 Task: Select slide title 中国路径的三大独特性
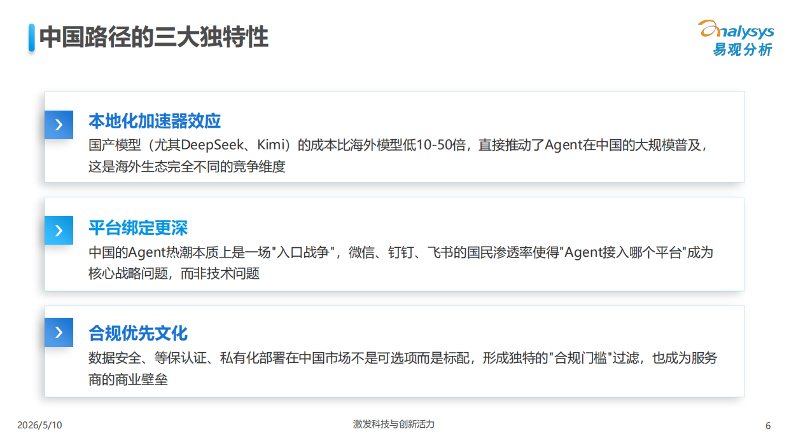coord(154,37)
